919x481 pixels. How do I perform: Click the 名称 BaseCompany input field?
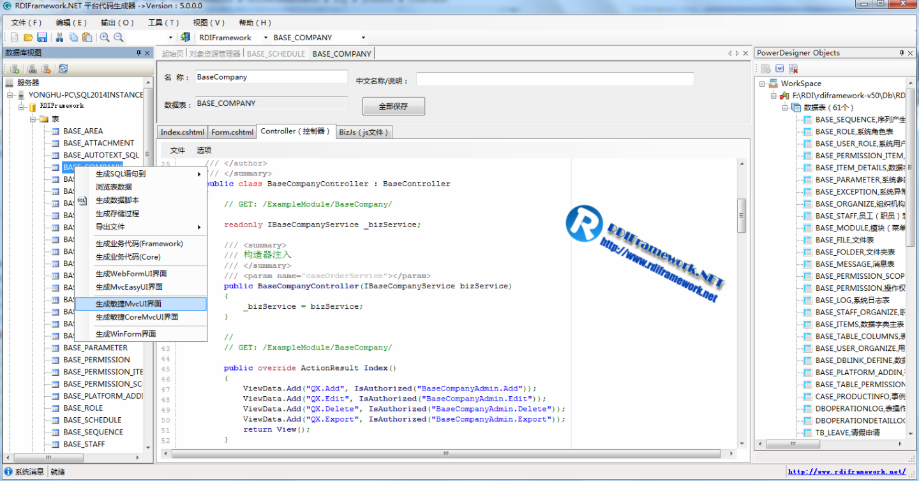pos(271,77)
